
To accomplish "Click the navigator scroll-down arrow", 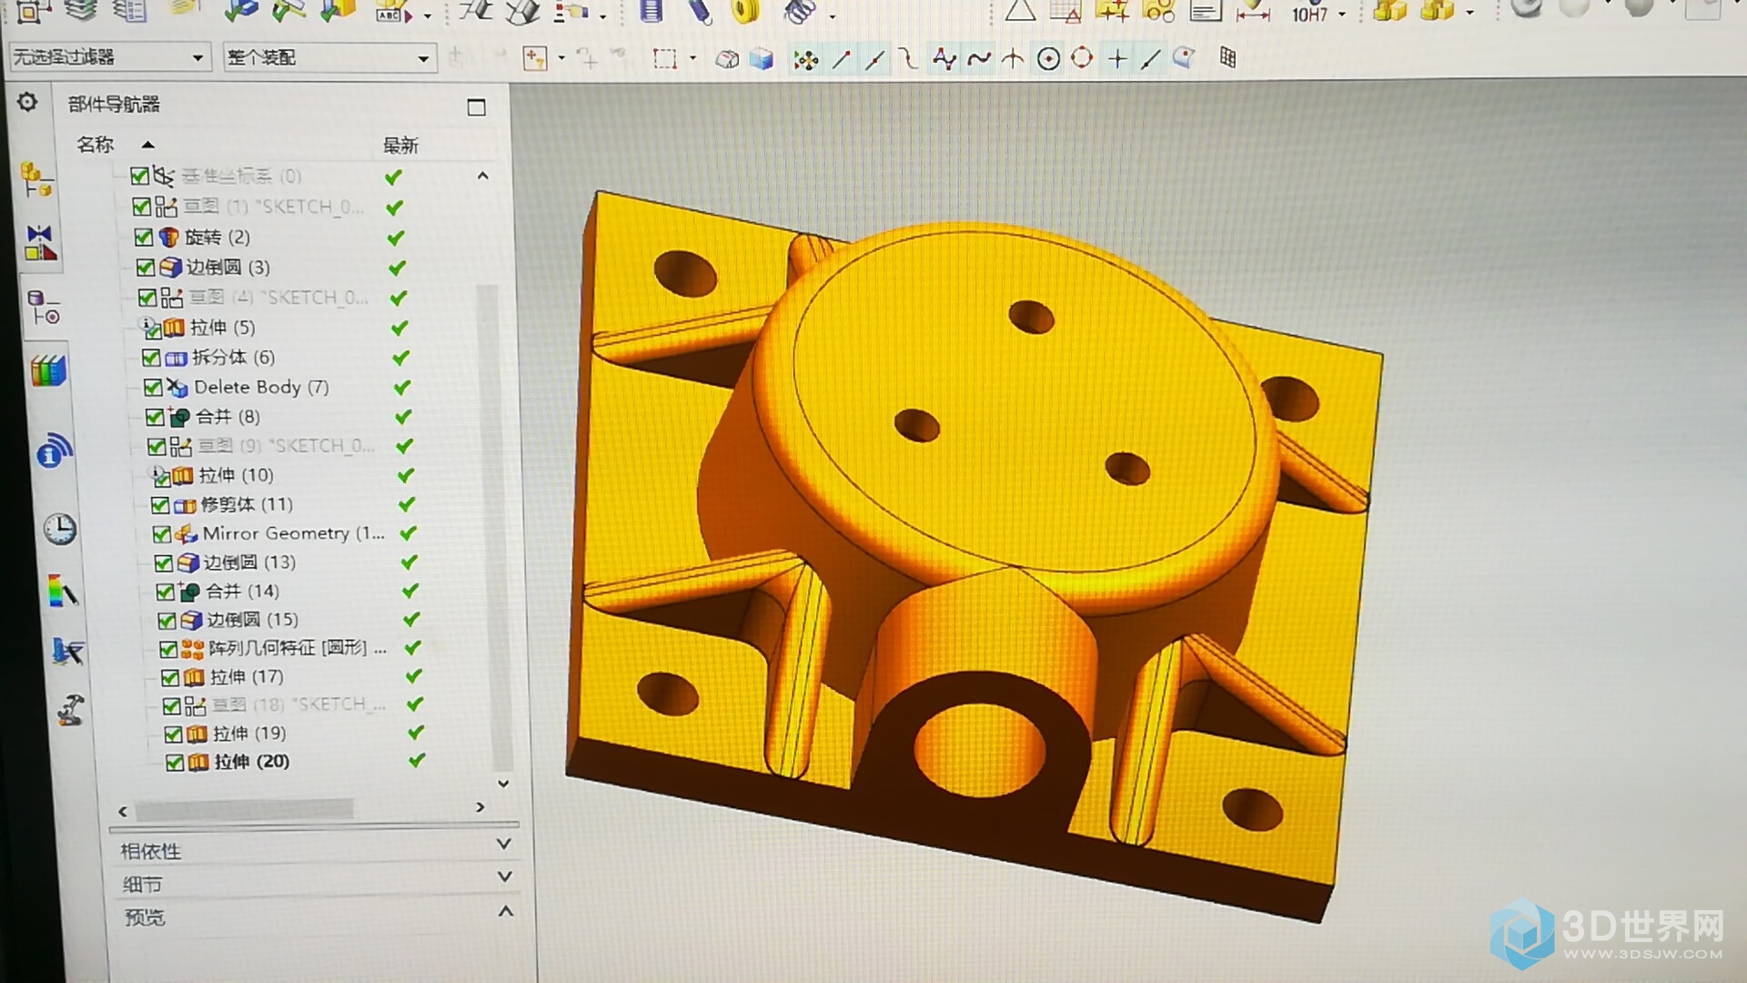I will (503, 783).
